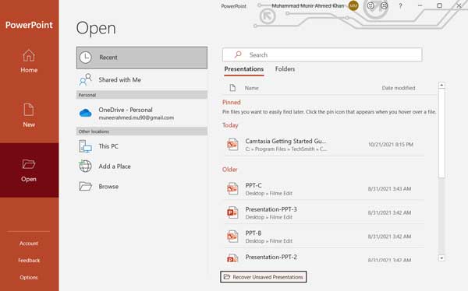Image resolution: width=468 pixels, height=291 pixels.
Task: Click the Search input field
Action: tap(322, 54)
